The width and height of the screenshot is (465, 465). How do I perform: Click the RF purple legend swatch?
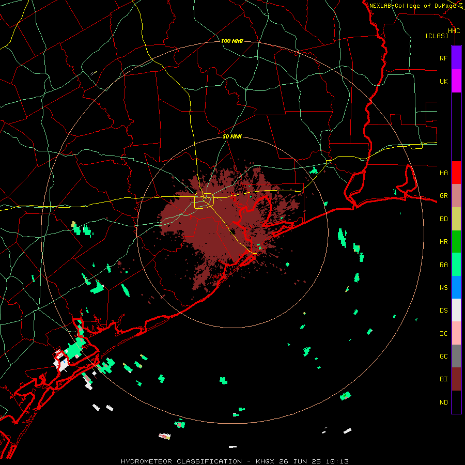pyautogui.click(x=456, y=58)
